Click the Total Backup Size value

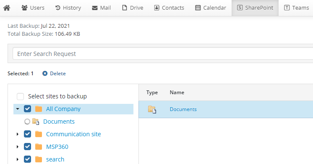(67, 34)
